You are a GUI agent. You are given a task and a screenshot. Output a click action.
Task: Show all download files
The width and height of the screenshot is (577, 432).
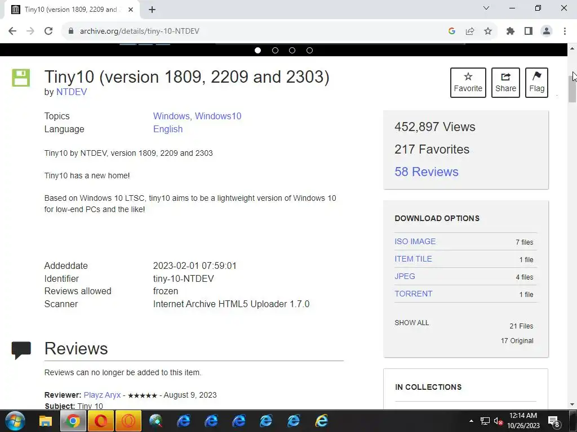(x=412, y=323)
